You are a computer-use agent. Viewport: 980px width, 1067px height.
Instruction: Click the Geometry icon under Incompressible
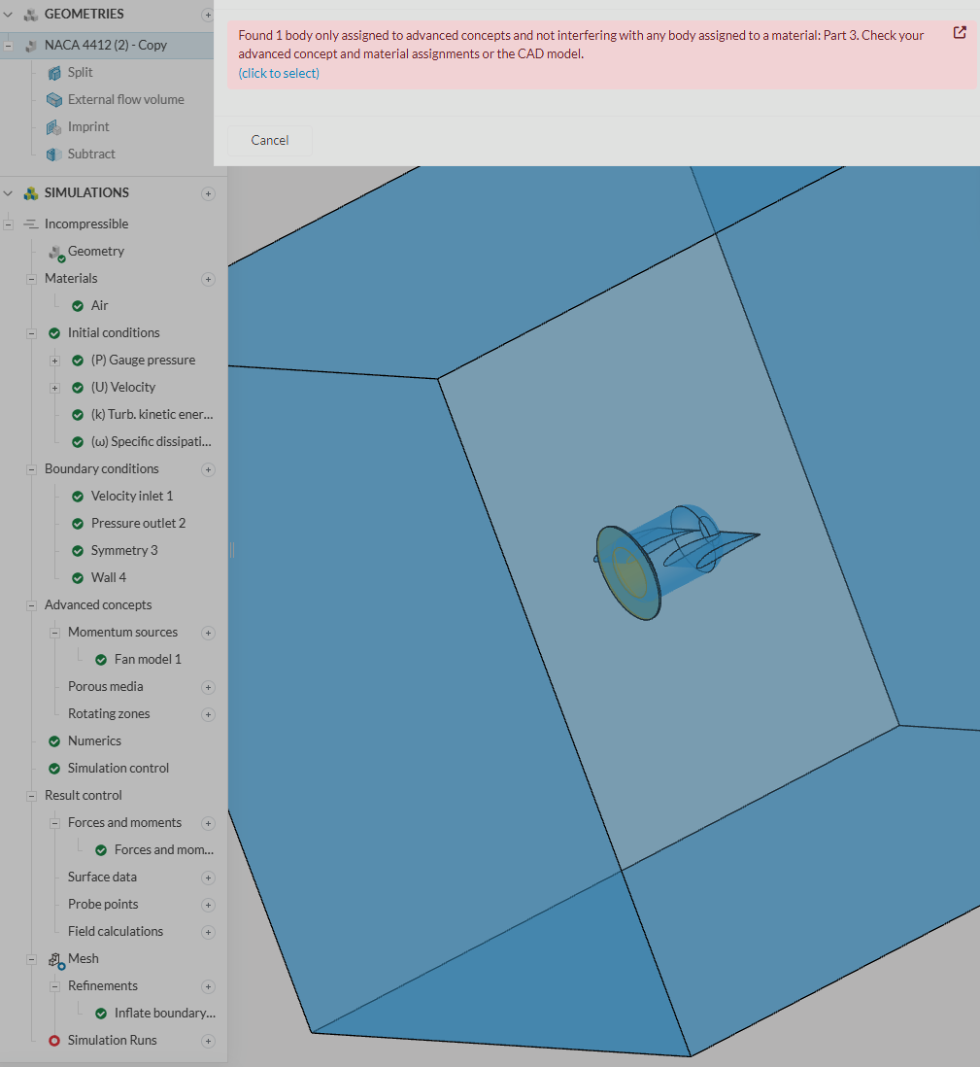[55, 253]
